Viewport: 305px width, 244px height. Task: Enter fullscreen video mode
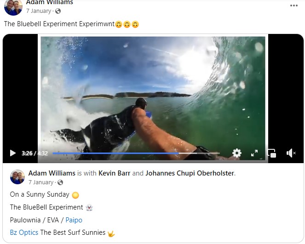254,153
